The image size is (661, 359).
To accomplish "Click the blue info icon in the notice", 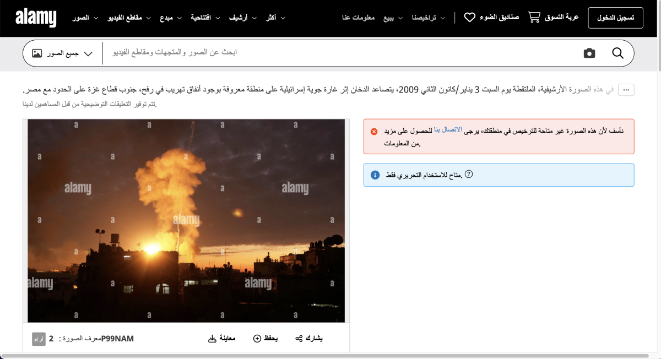I will (x=375, y=175).
